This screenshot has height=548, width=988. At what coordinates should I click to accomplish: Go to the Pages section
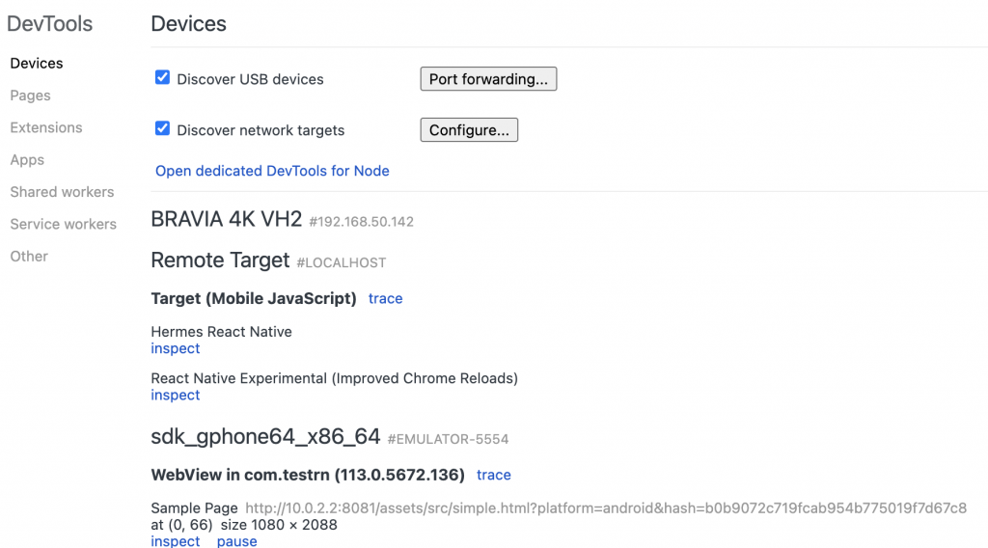[x=30, y=96]
